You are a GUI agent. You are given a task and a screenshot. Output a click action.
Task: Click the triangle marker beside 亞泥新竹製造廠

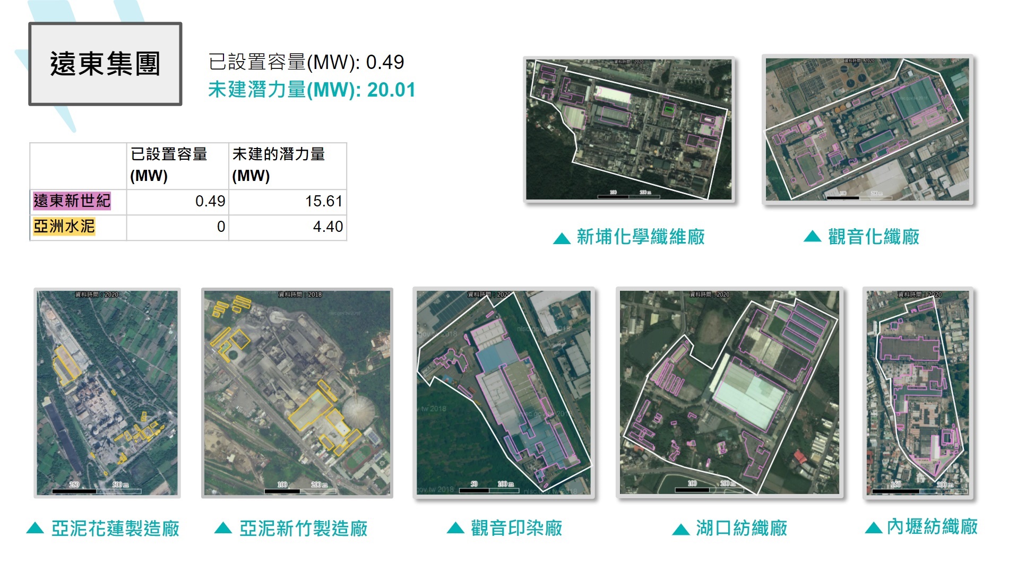click(x=223, y=528)
